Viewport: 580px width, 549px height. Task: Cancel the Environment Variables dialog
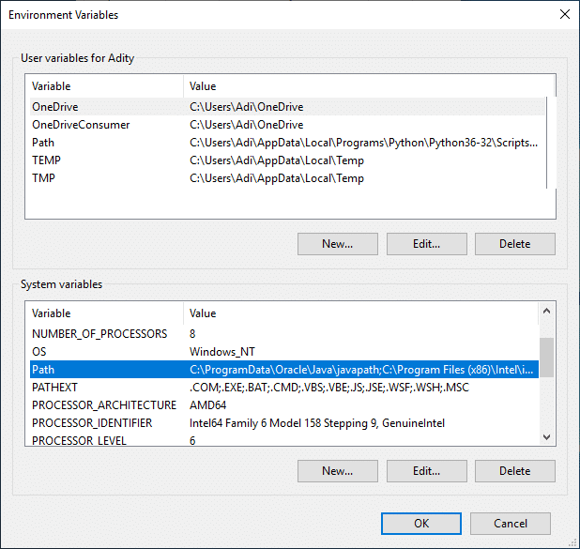point(511,523)
